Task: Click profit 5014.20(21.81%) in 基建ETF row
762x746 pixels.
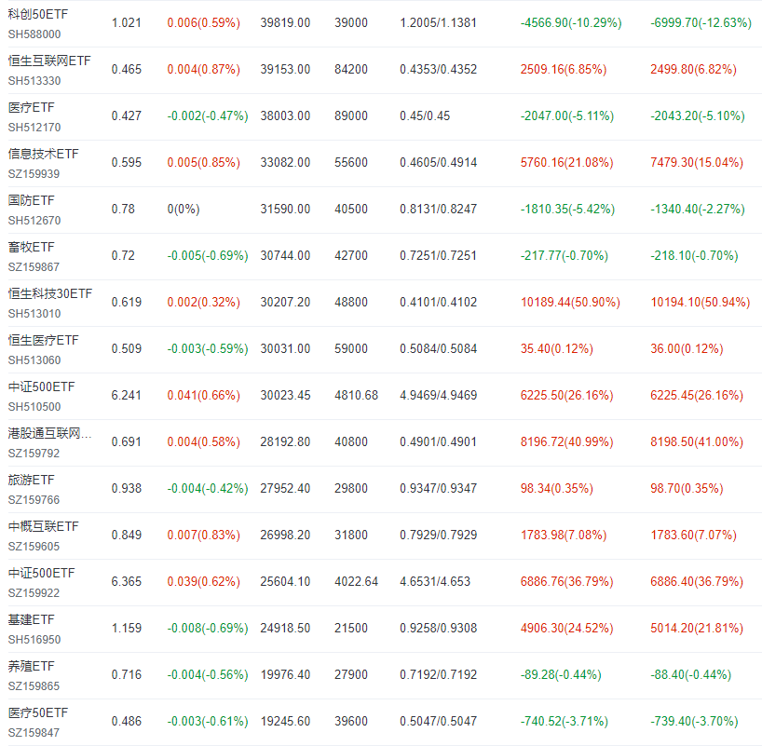Action: click(x=697, y=629)
